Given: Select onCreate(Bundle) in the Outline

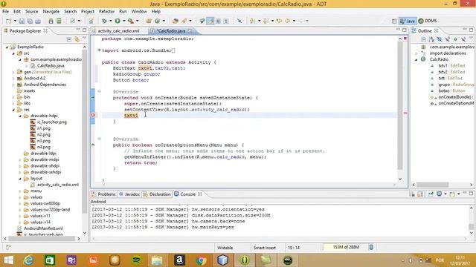Looking at the screenshot, I should pos(452,97).
